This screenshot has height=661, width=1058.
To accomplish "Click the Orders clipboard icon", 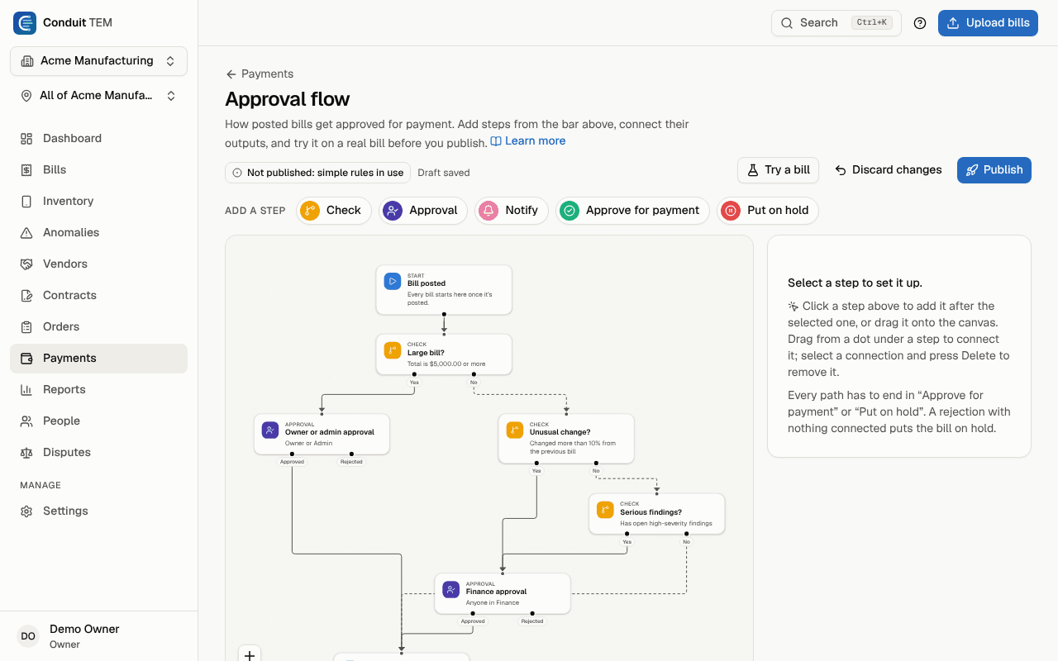I will tap(26, 327).
